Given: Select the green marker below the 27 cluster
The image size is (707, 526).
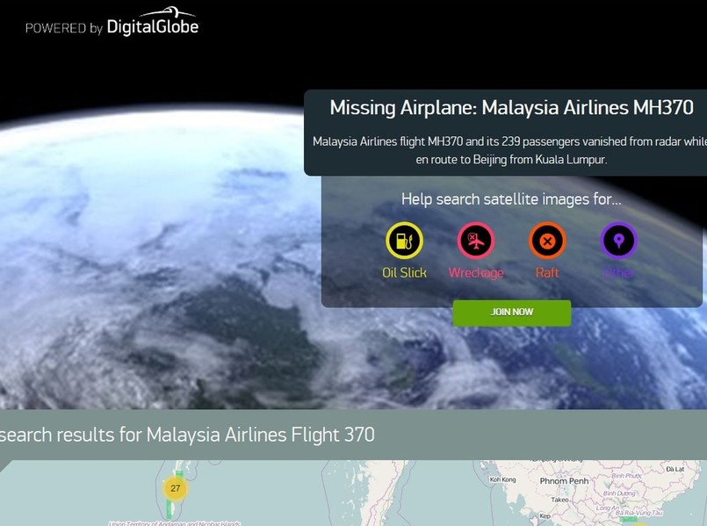Looking at the screenshot, I should [170, 510].
